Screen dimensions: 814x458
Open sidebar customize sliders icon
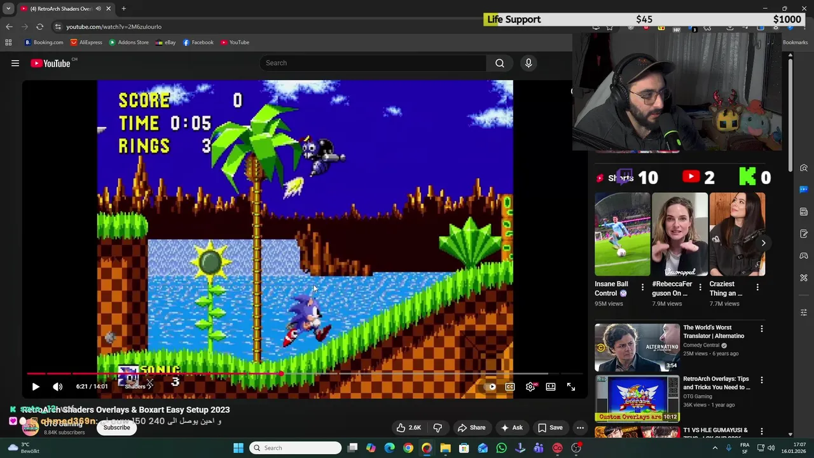(804, 312)
